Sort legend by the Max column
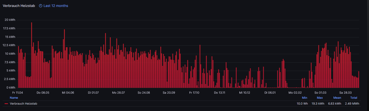The image size is (369, 111). pos(320,98)
